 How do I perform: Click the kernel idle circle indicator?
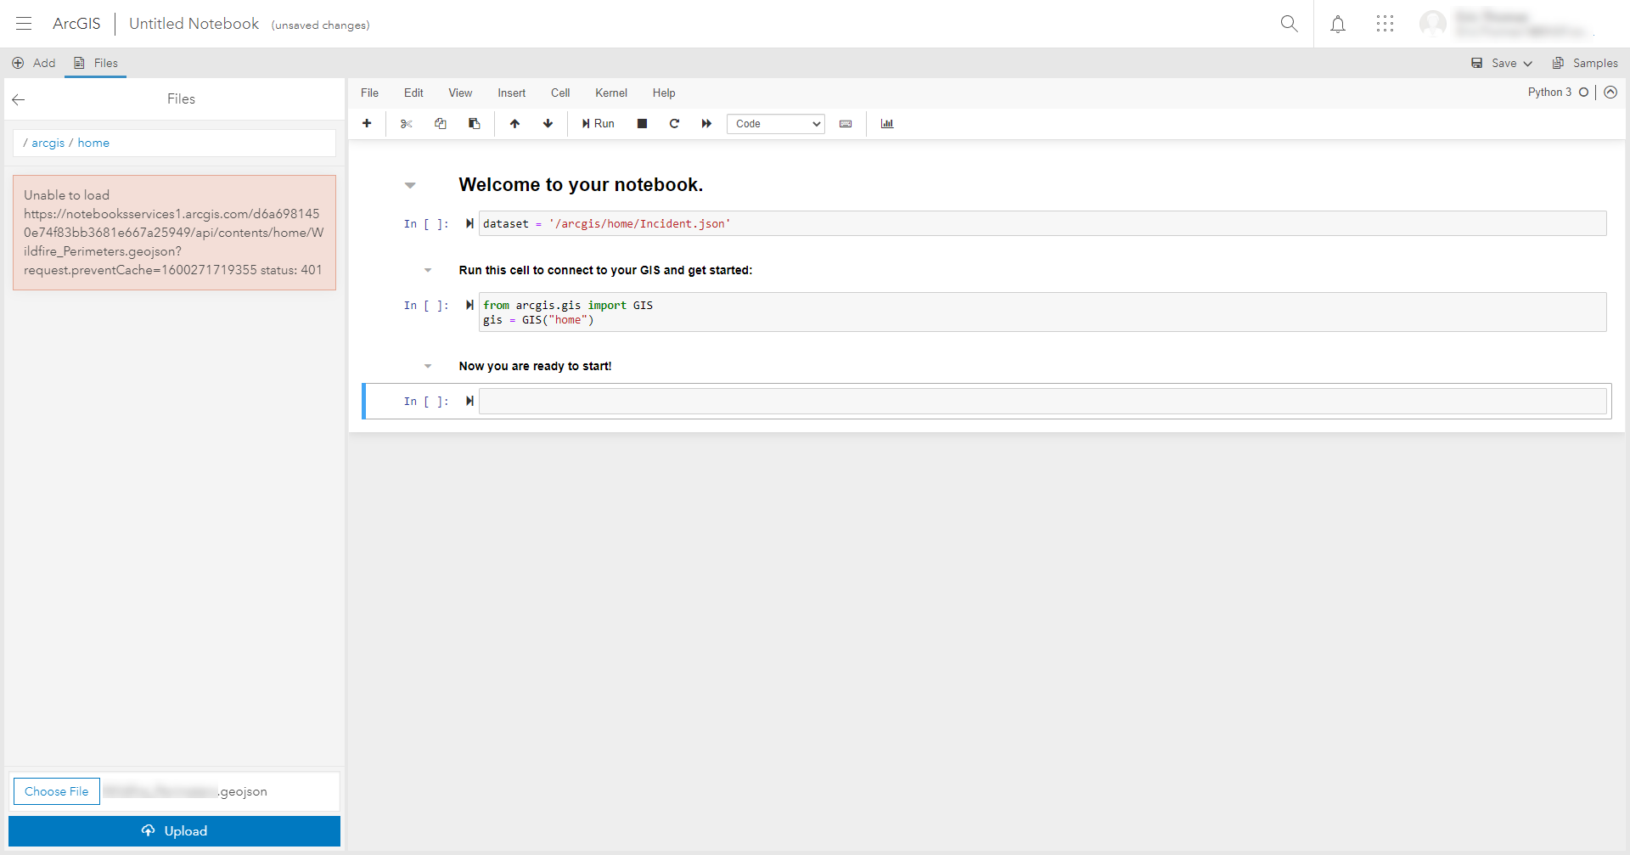pos(1583,93)
